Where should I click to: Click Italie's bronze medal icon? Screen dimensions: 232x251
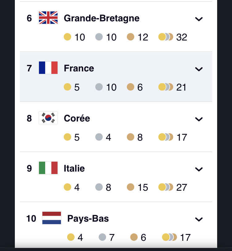pos(131,187)
